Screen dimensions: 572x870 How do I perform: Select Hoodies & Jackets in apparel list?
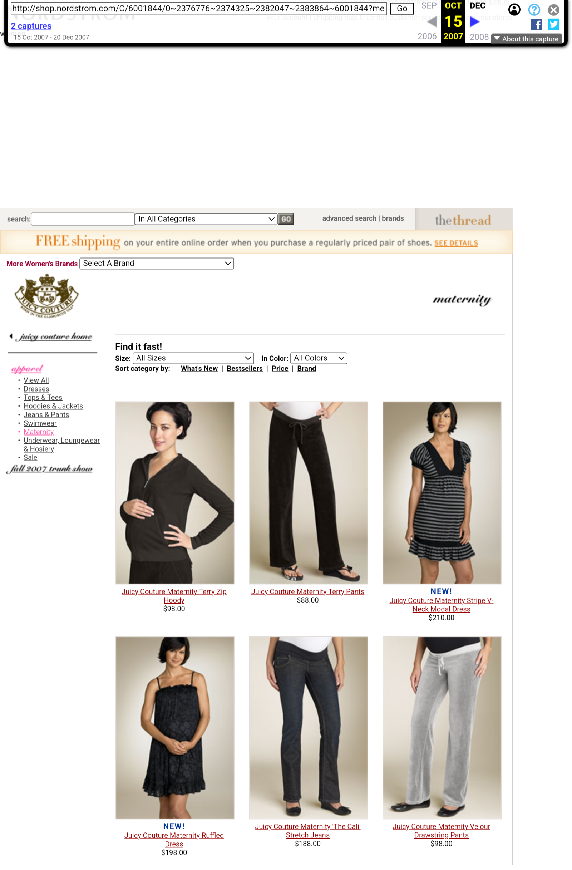click(x=53, y=406)
